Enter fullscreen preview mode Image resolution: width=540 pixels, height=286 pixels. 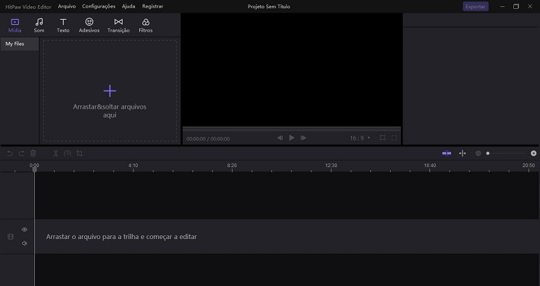(394, 138)
